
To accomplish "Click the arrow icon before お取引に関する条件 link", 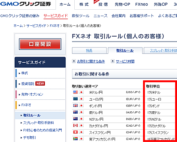I will pos(74,61).
